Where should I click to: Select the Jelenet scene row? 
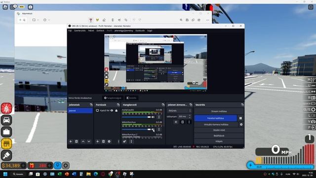80,111
